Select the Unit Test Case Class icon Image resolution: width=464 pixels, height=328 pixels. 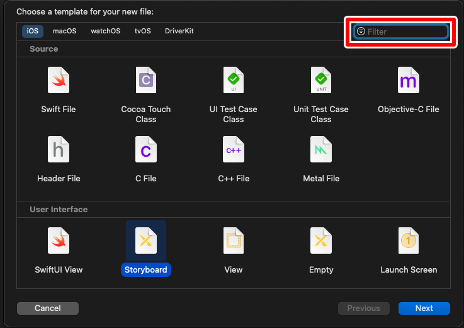tap(321, 80)
